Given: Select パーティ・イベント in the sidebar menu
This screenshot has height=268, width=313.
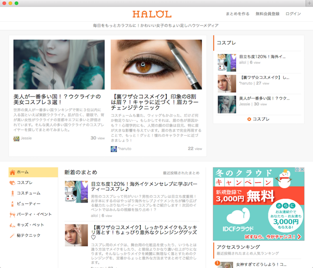Looking at the screenshot, I should (33, 214).
